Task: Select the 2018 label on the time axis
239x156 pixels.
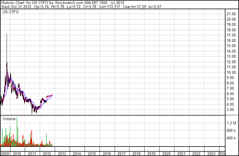Action: tap(136, 154)
